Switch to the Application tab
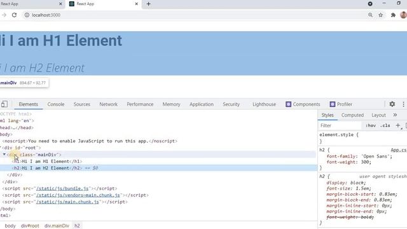The width and height of the screenshot is (407, 229). coord(202,104)
